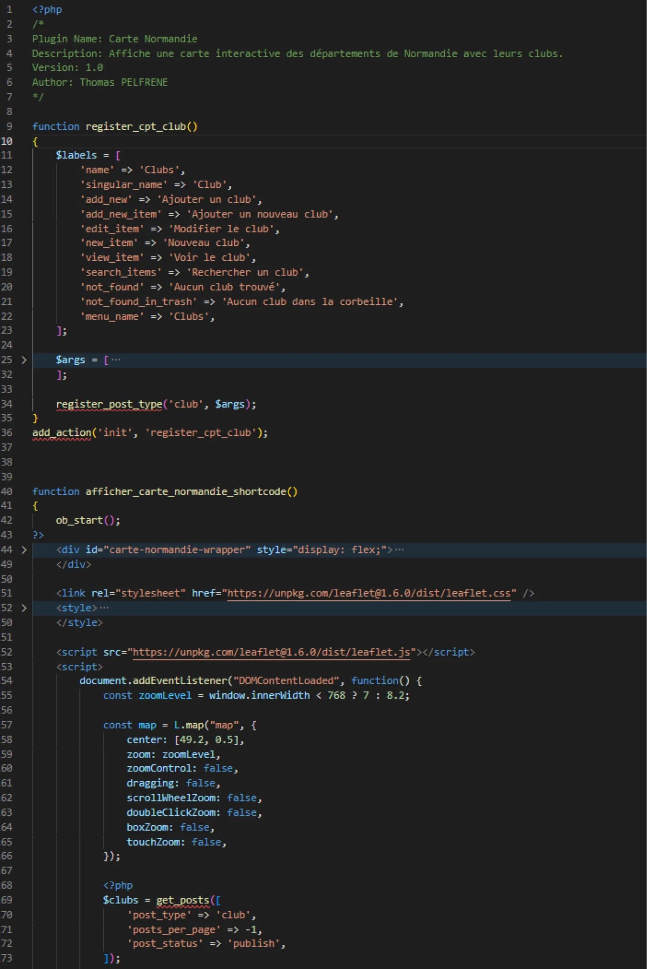Click the 'Rechercher un club' string

[x=245, y=272]
